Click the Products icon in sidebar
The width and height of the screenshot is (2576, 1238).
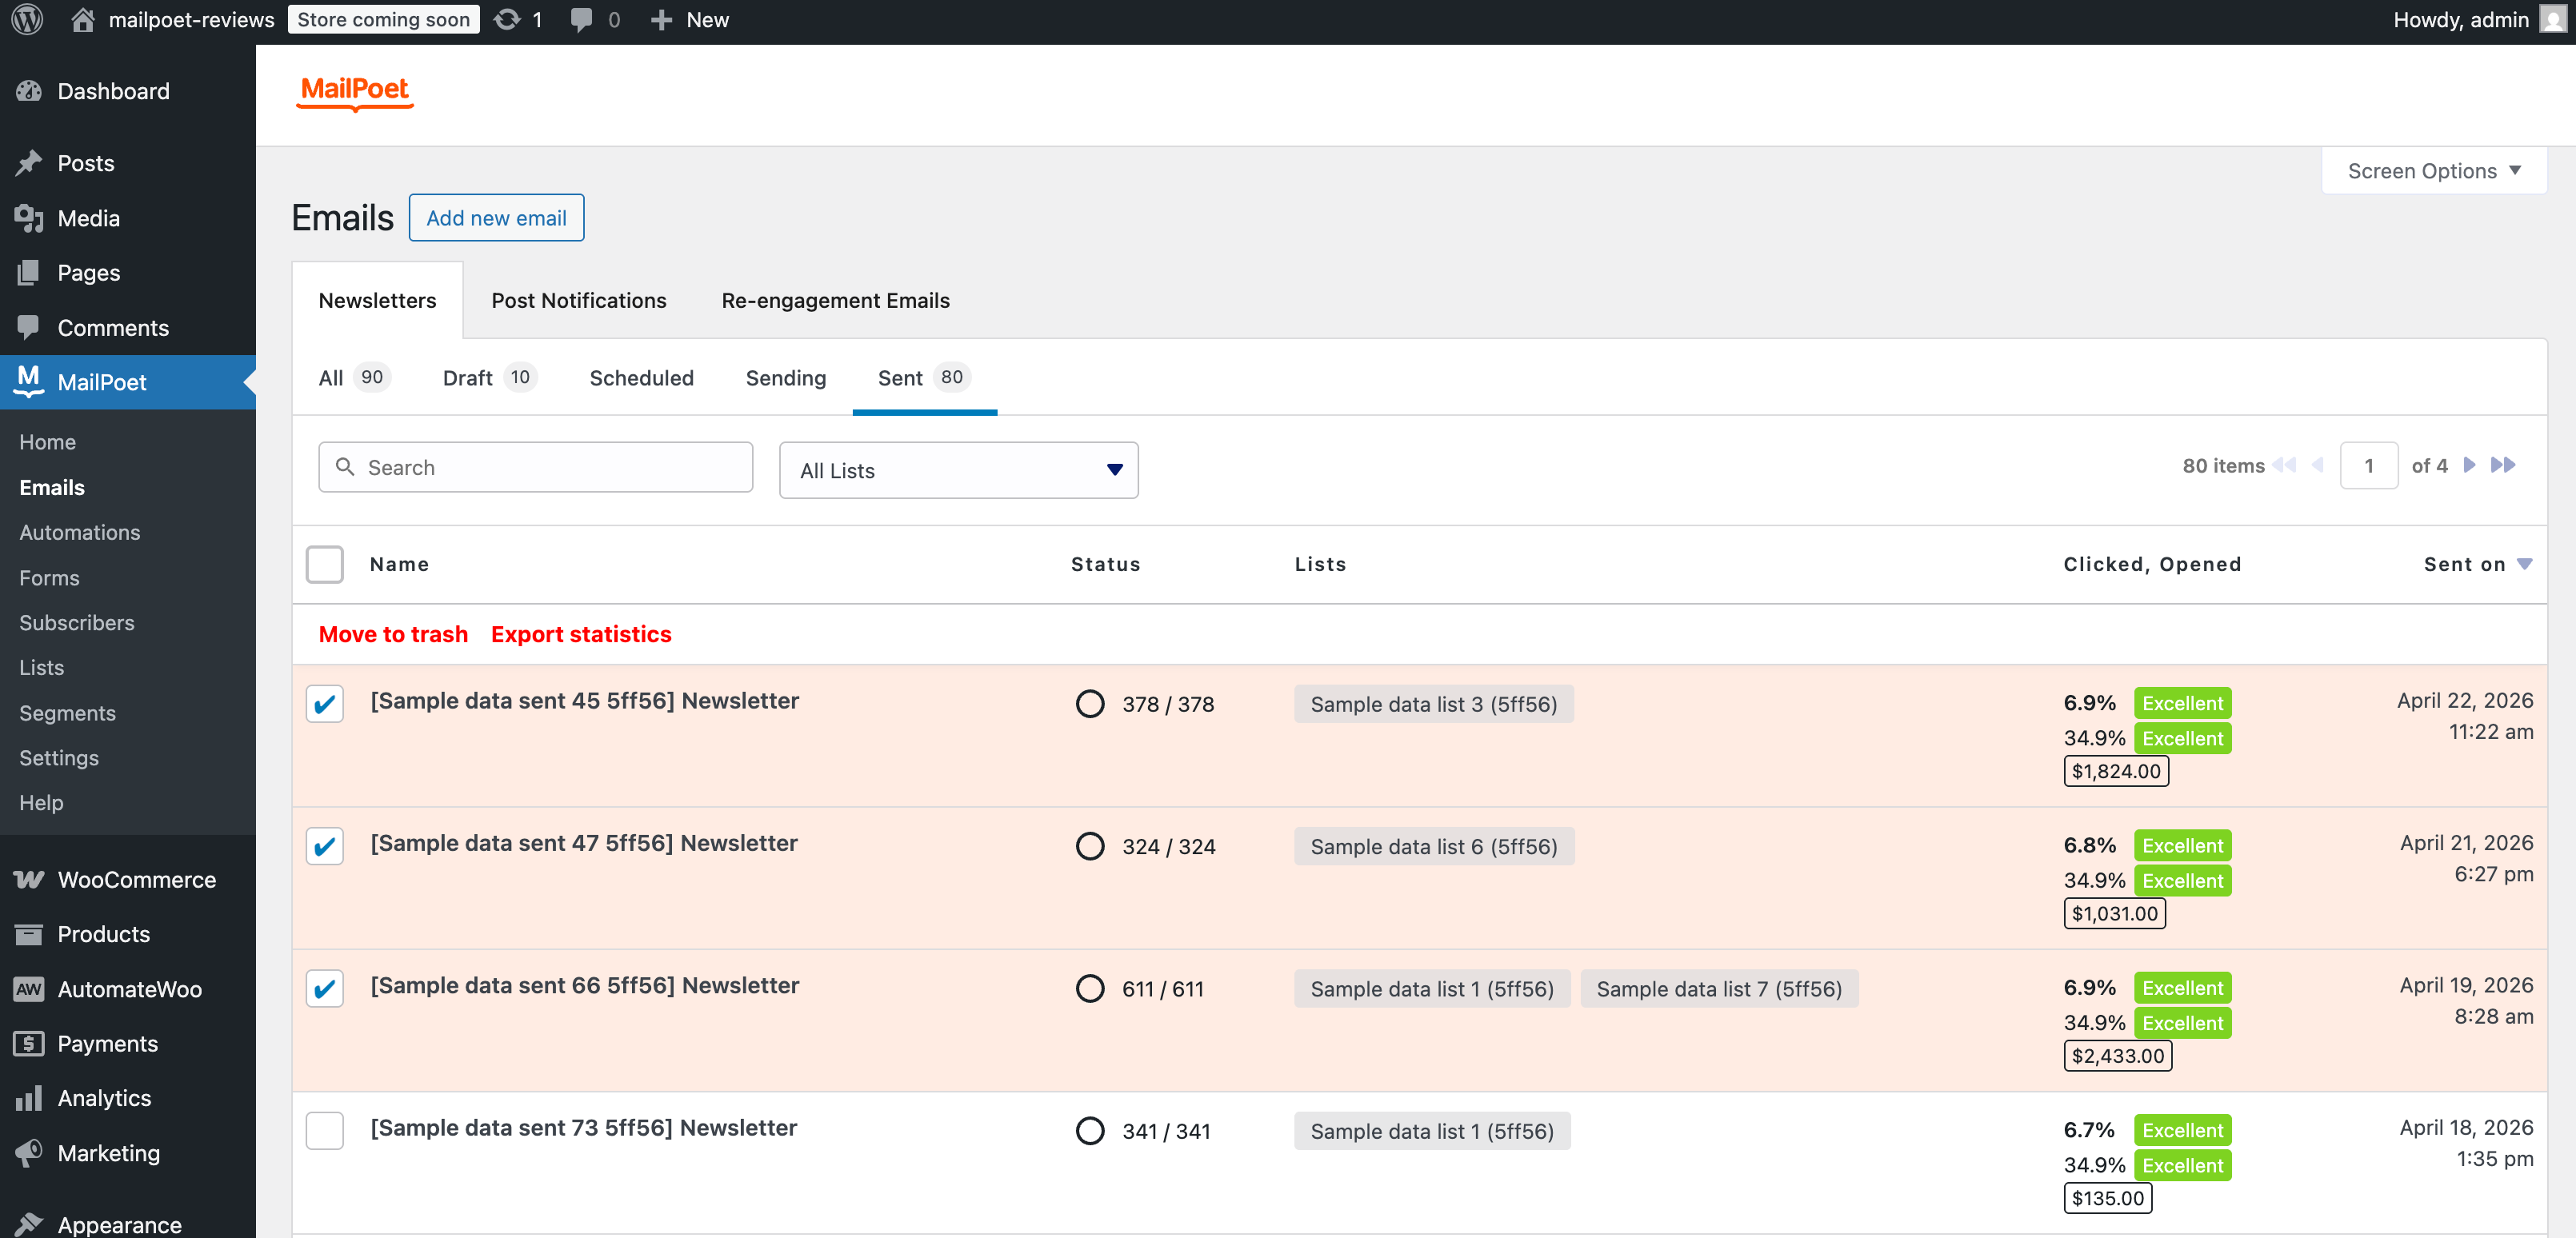pyautogui.click(x=29, y=934)
